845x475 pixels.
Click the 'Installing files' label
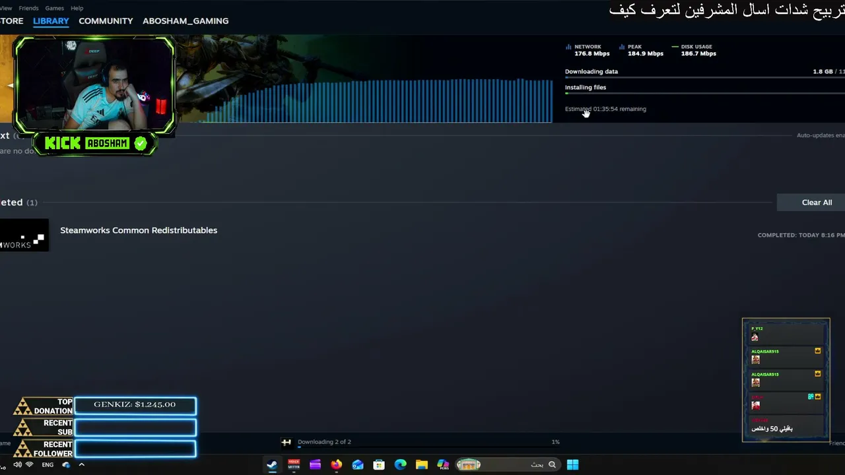point(586,87)
